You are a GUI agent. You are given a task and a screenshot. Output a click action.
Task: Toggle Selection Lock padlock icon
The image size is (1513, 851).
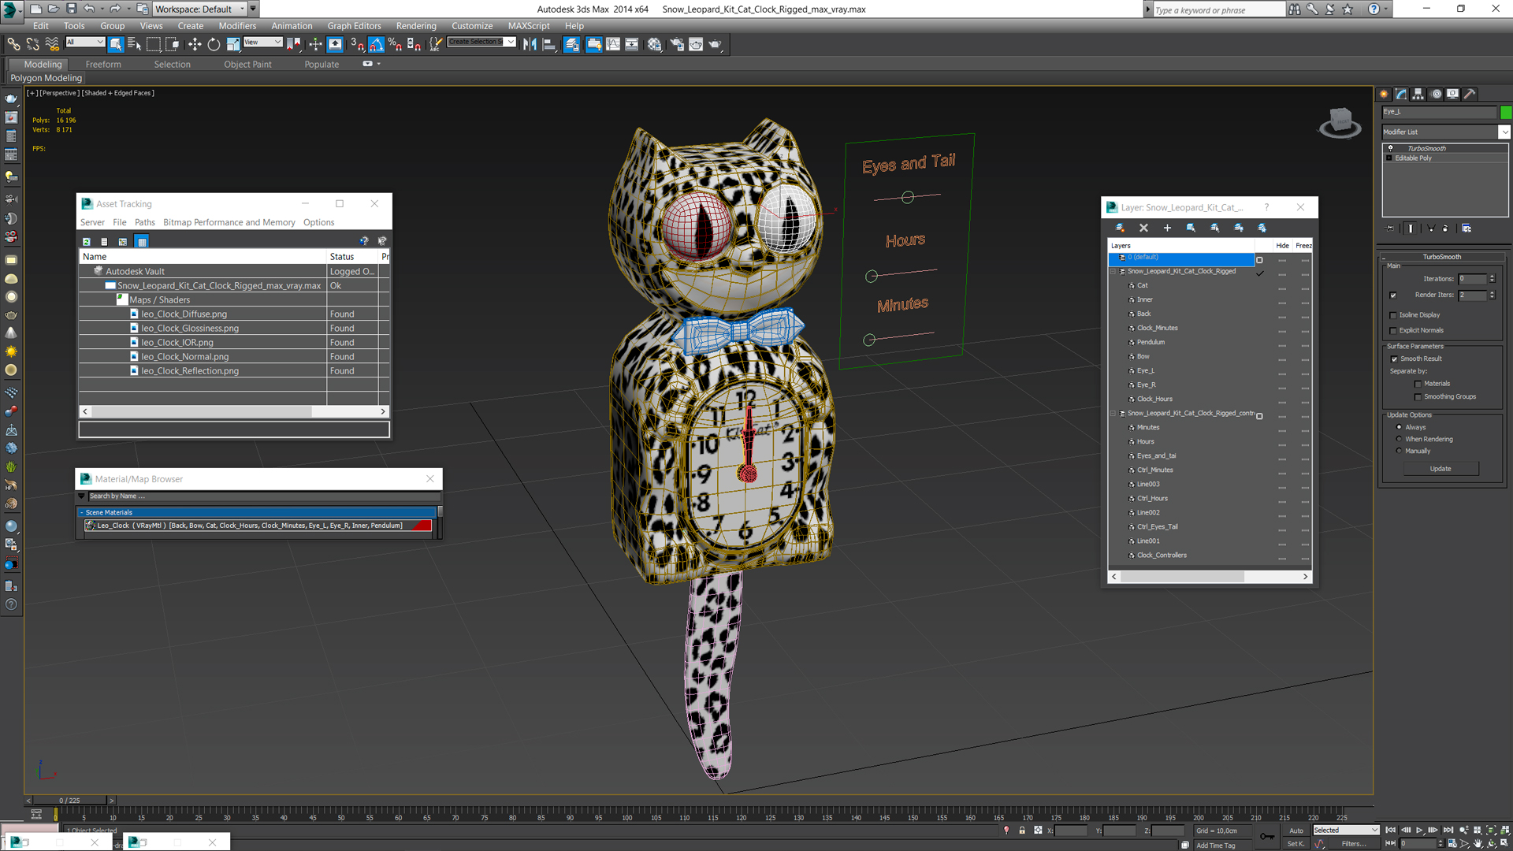1022,831
